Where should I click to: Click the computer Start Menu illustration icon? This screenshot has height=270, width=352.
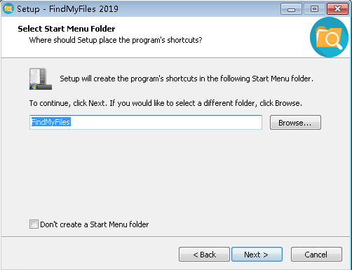click(41, 79)
